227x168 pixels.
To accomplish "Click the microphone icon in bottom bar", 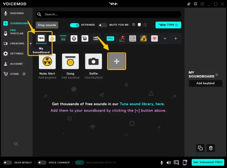I will pos(162,163).
